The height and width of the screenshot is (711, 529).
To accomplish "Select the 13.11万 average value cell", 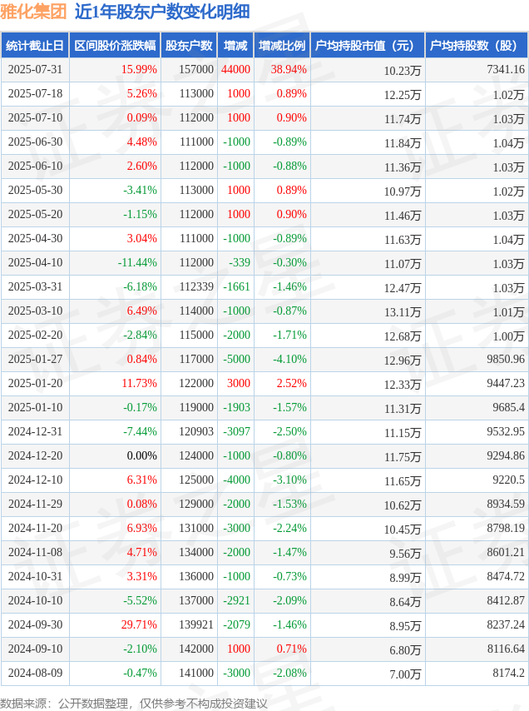I will (403, 312).
